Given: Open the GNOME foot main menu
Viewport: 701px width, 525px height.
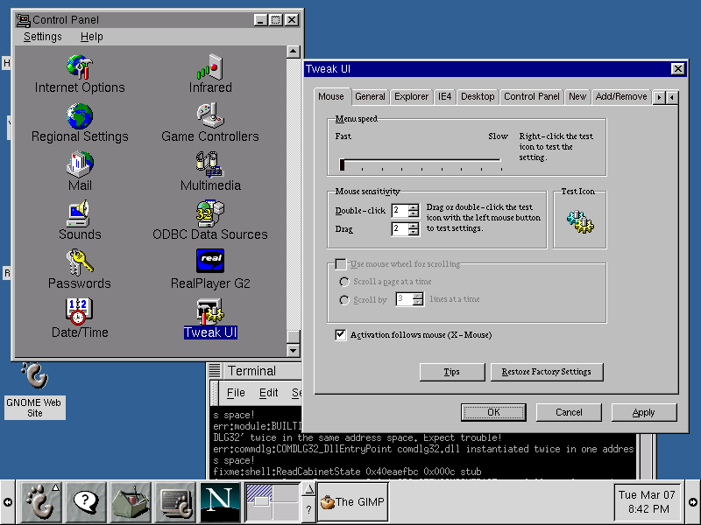Looking at the screenshot, I should [x=41, y=501].
